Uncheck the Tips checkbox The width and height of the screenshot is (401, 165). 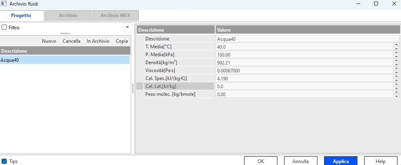[x=4, y=161]
